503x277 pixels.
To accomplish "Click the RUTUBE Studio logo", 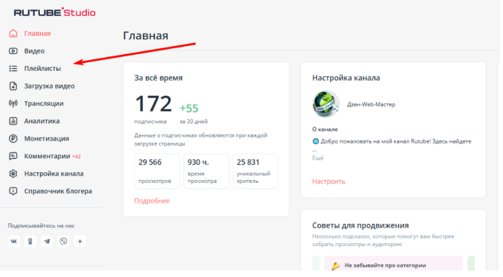I will click(55, 13).
